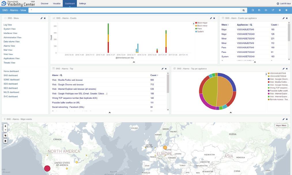Collapse legend of Top per appliance chart
Screen dimensions: 292x175
tap(266, 74)
